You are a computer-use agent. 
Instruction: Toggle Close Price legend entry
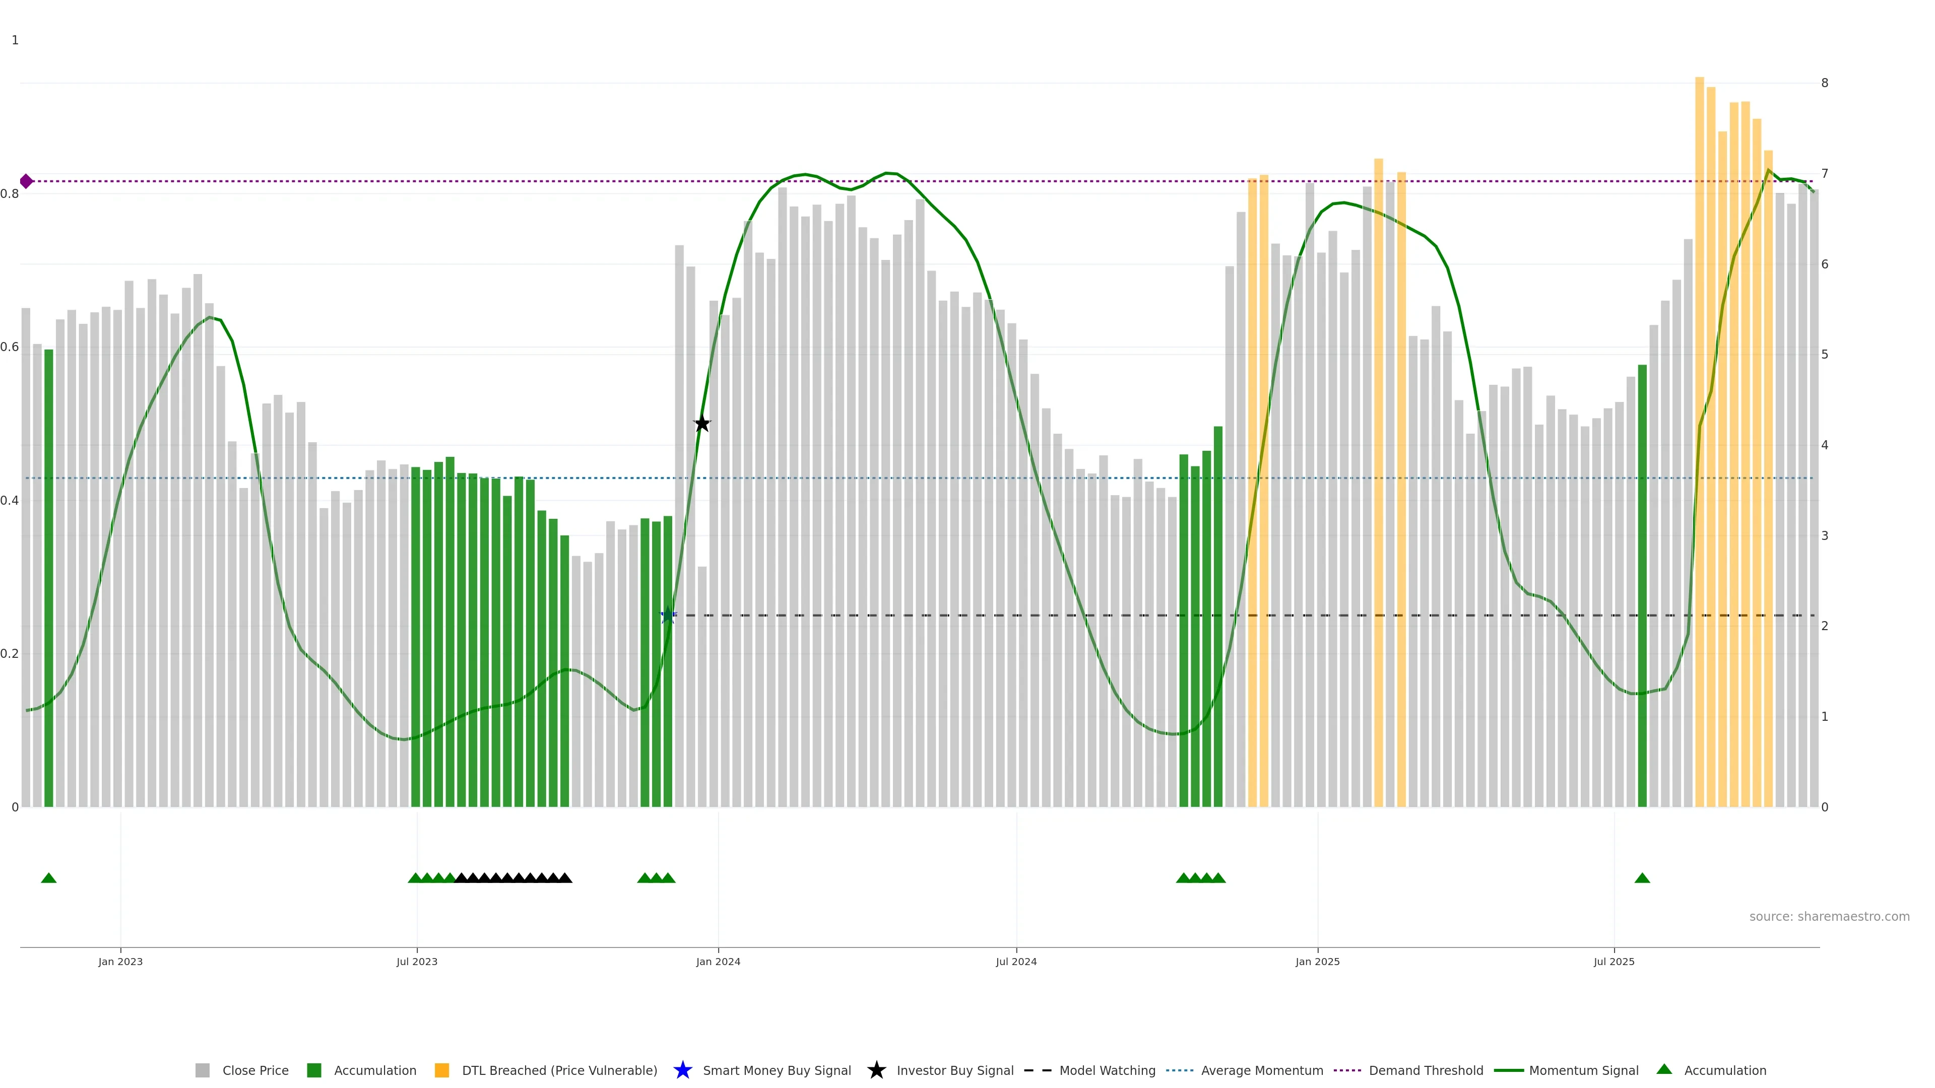255,1070
